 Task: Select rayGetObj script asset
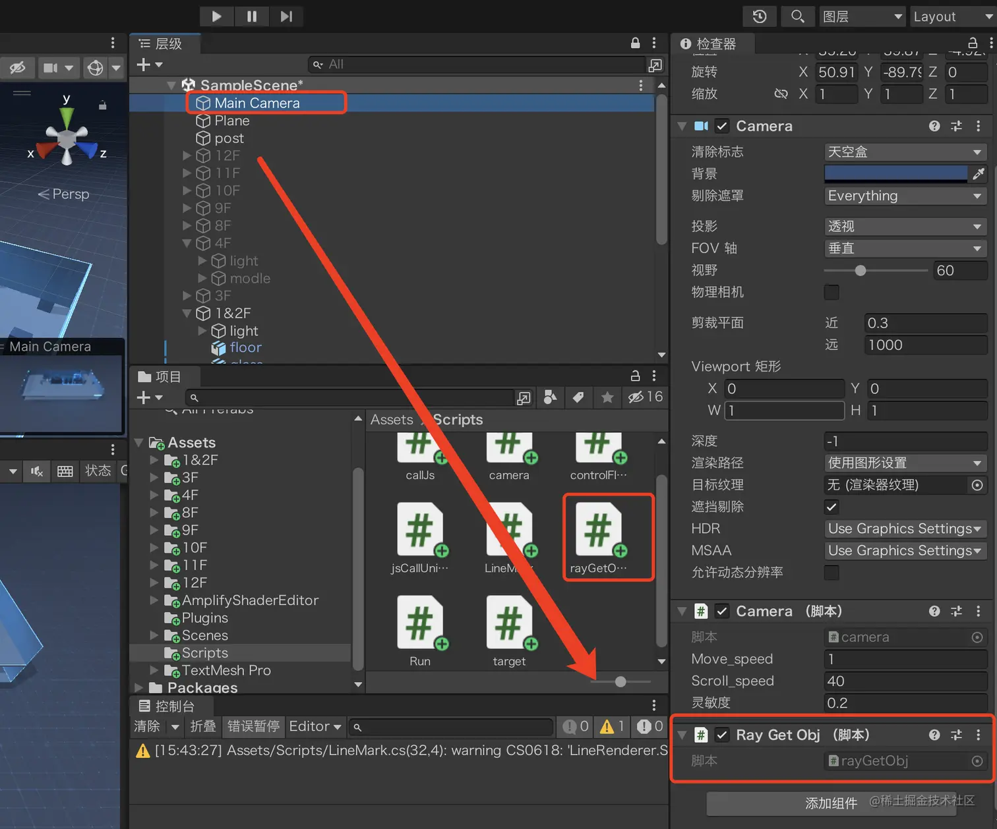pos(599,538)
